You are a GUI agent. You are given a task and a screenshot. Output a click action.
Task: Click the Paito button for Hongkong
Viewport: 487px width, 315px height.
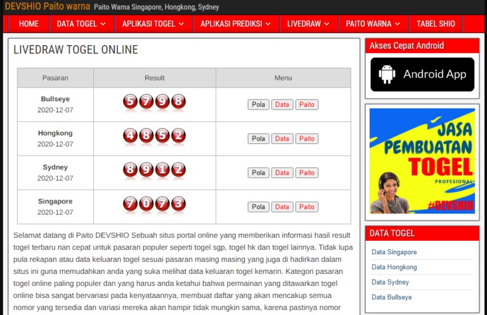(307, 139)
